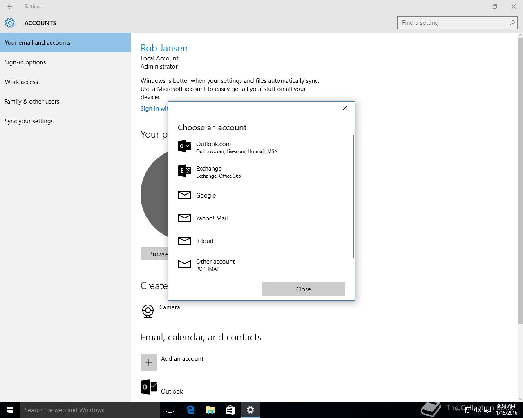Click the Outlook account label

click(172, 391)
